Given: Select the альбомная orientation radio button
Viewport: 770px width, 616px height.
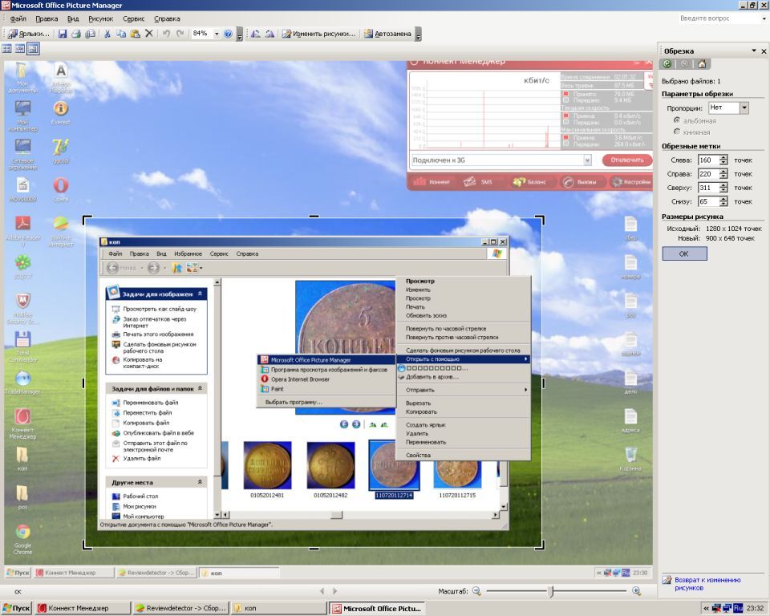Looking at the screenshot, I should [x=677, y=120].
